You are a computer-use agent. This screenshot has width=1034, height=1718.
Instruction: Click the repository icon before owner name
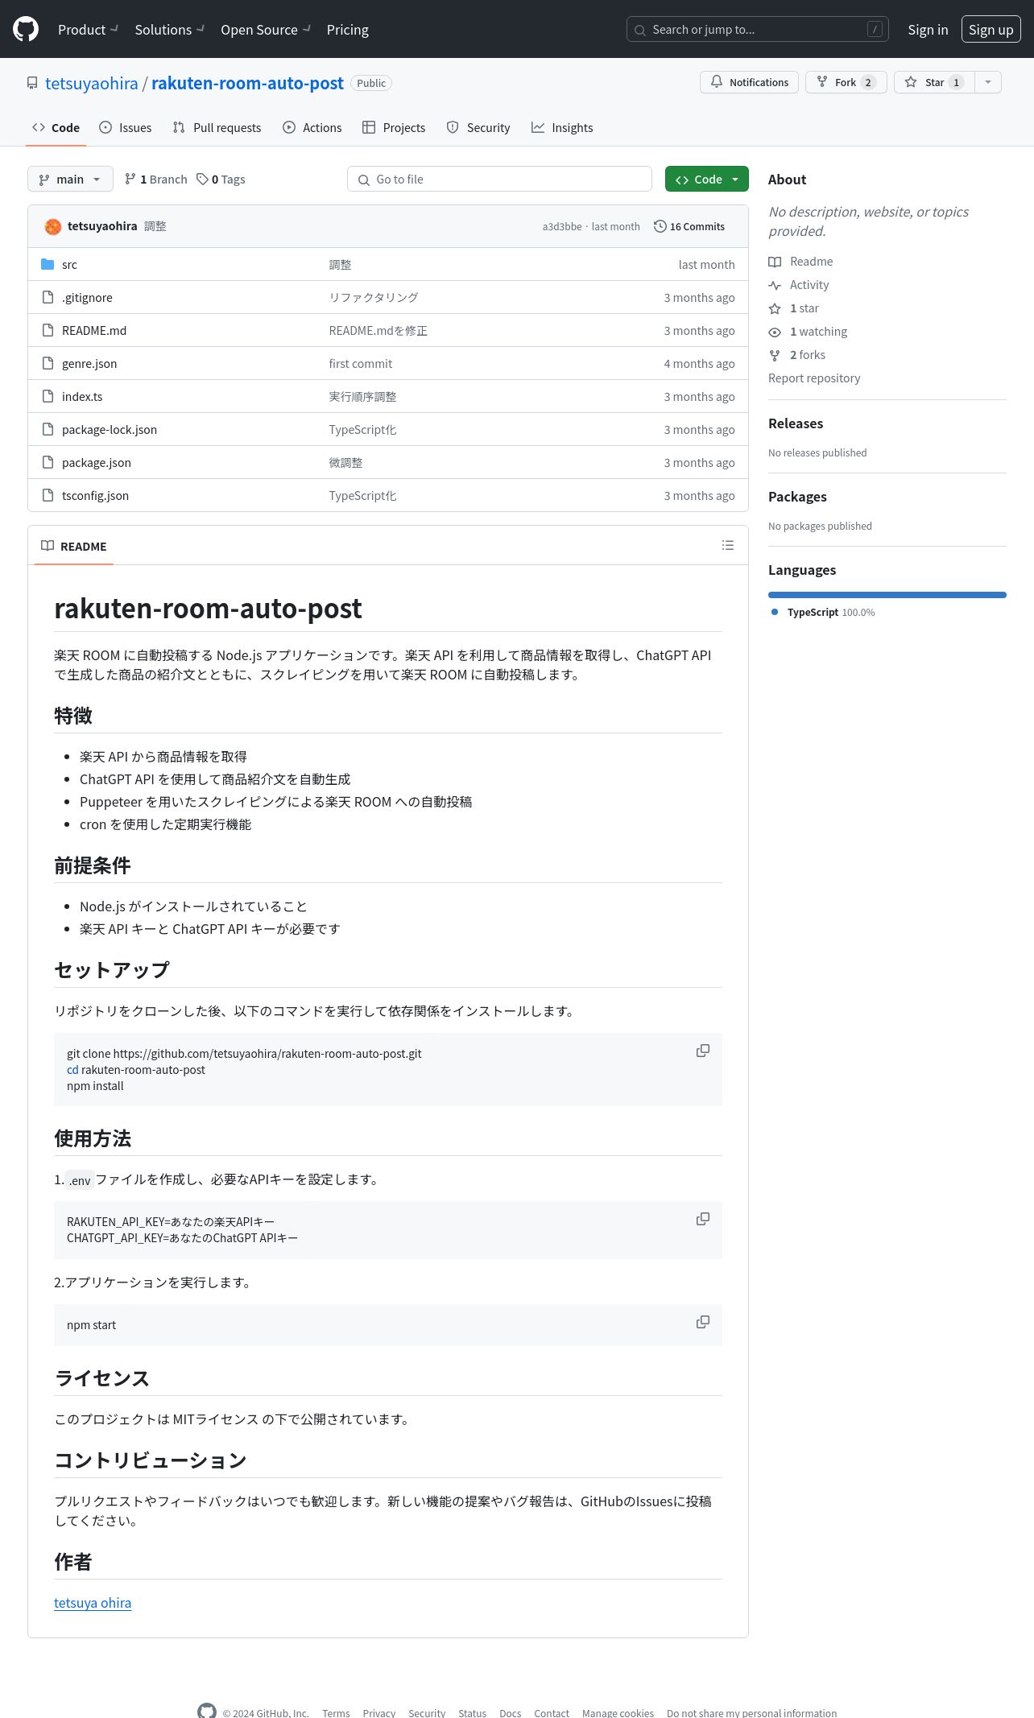(32, 83)
